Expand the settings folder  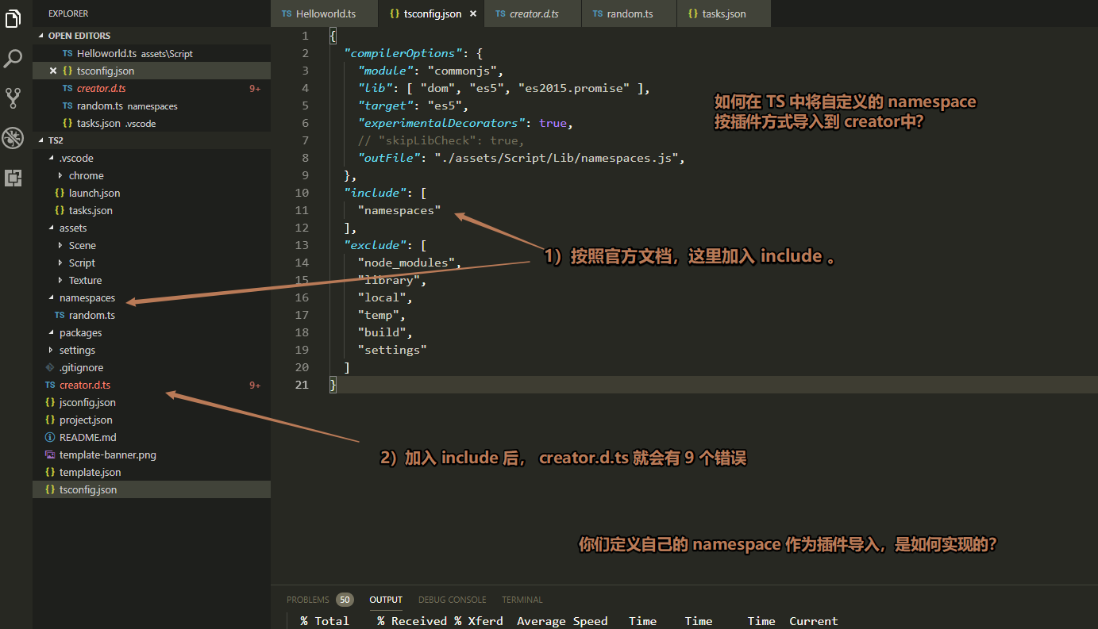click(52, 350)
